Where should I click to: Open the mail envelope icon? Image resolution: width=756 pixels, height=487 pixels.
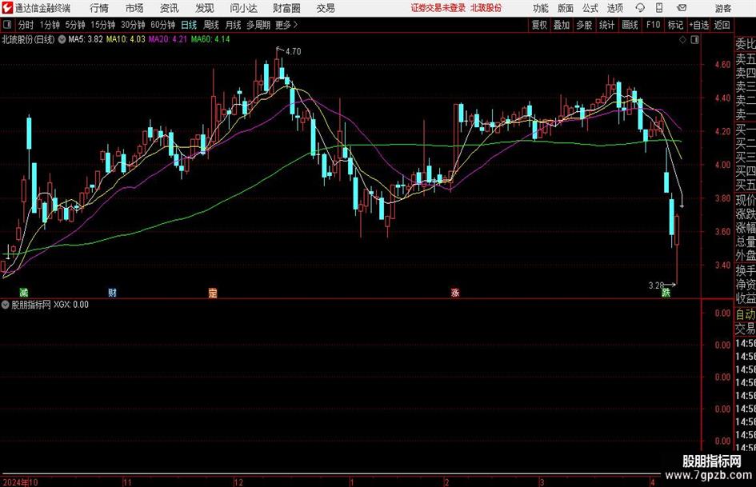(682, 8)
